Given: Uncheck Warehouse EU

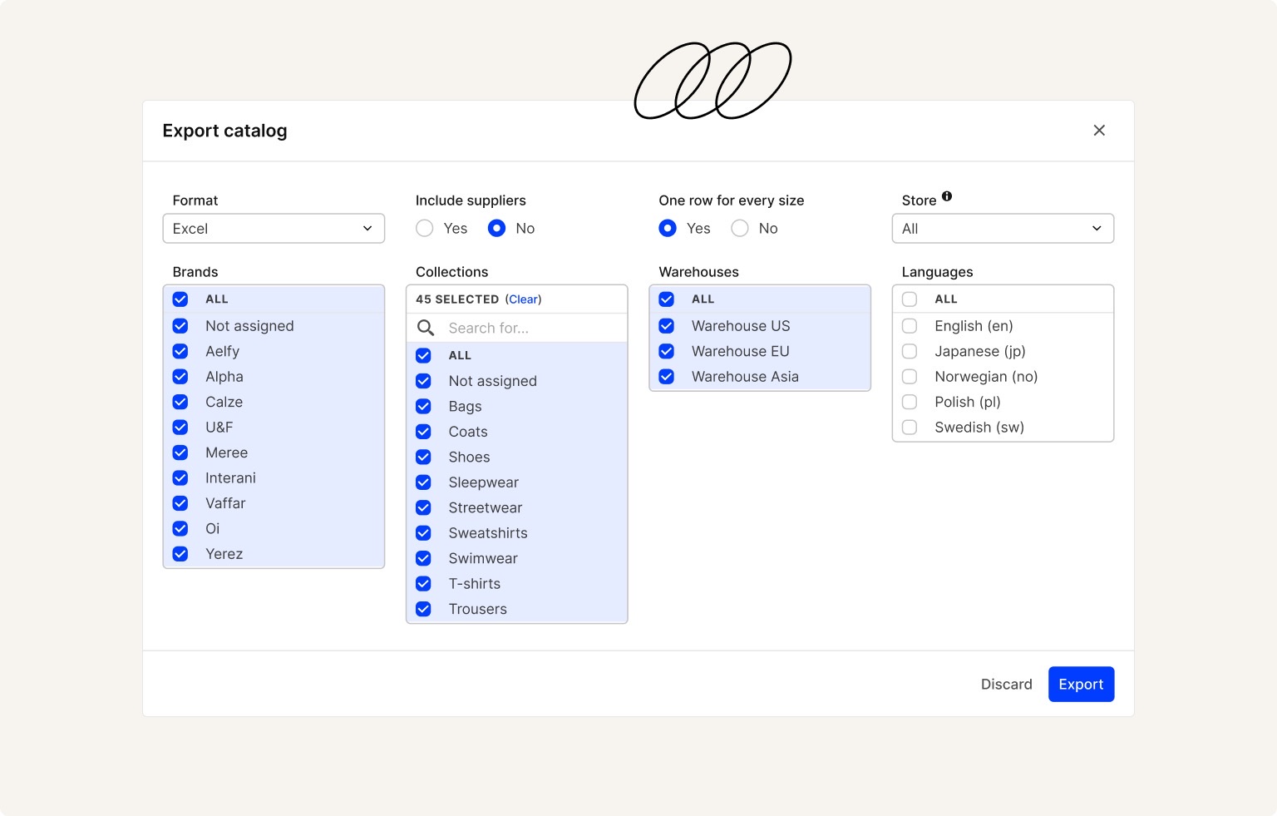Looking at the screenshot, I should click(x=667, y=352).
